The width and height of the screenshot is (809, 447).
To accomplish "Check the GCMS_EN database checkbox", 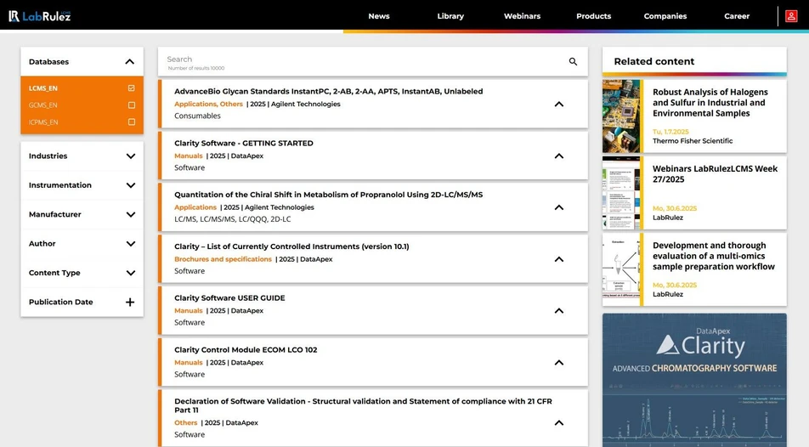I will click(x=132, y=105).
